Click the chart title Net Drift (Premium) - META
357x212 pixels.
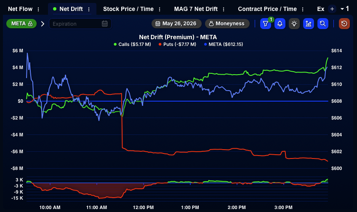pos(178,37)
